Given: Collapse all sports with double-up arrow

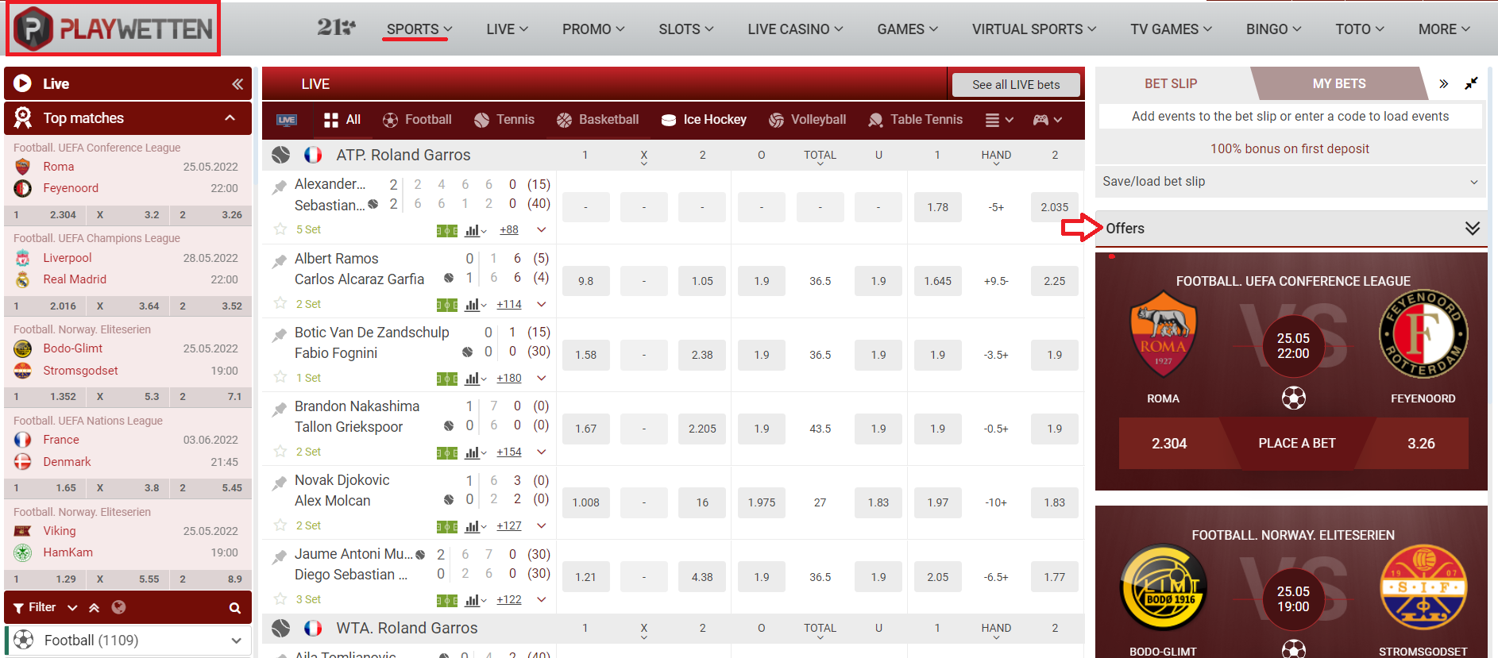Looking at the screenshot, I should pyautogui.click(x=94, y=607).
